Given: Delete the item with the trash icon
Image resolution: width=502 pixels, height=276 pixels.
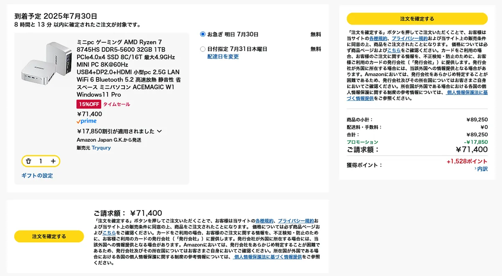Looking at the screenshot, I should coord(28,161).
